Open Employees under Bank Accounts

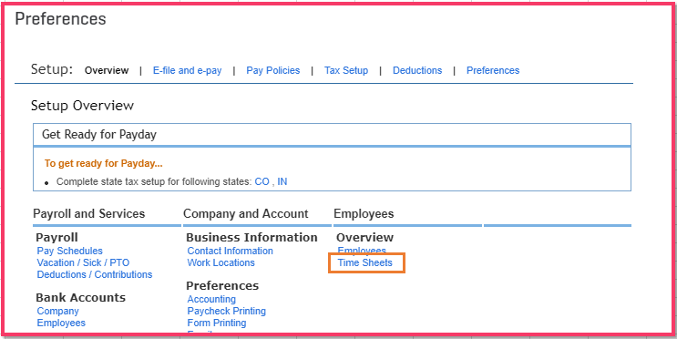(61, 323)
